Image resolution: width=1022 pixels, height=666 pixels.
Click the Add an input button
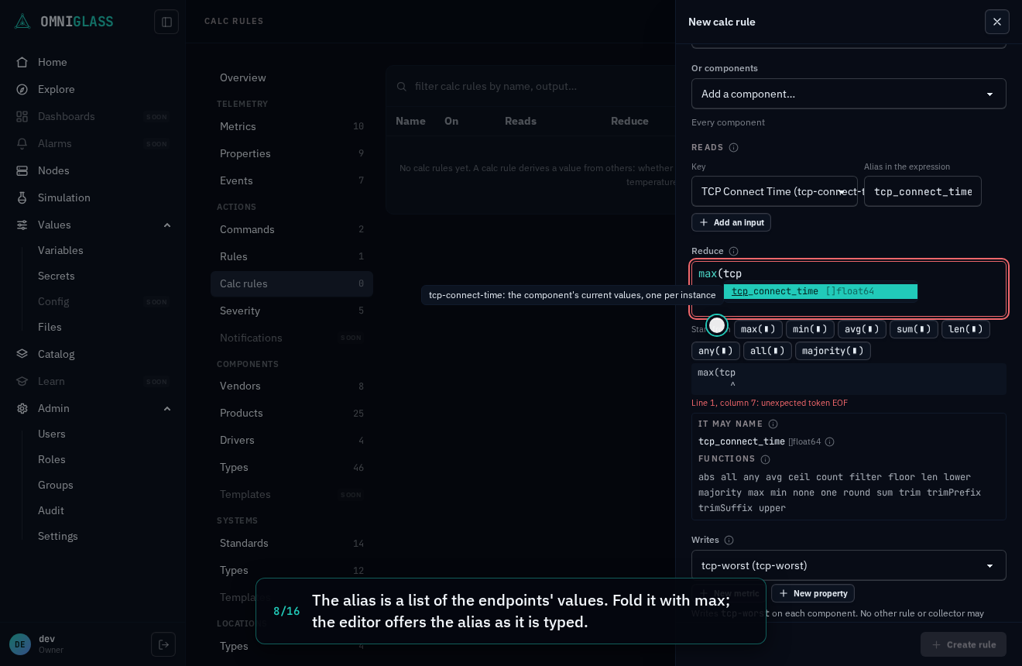click(x=731, y=222)
